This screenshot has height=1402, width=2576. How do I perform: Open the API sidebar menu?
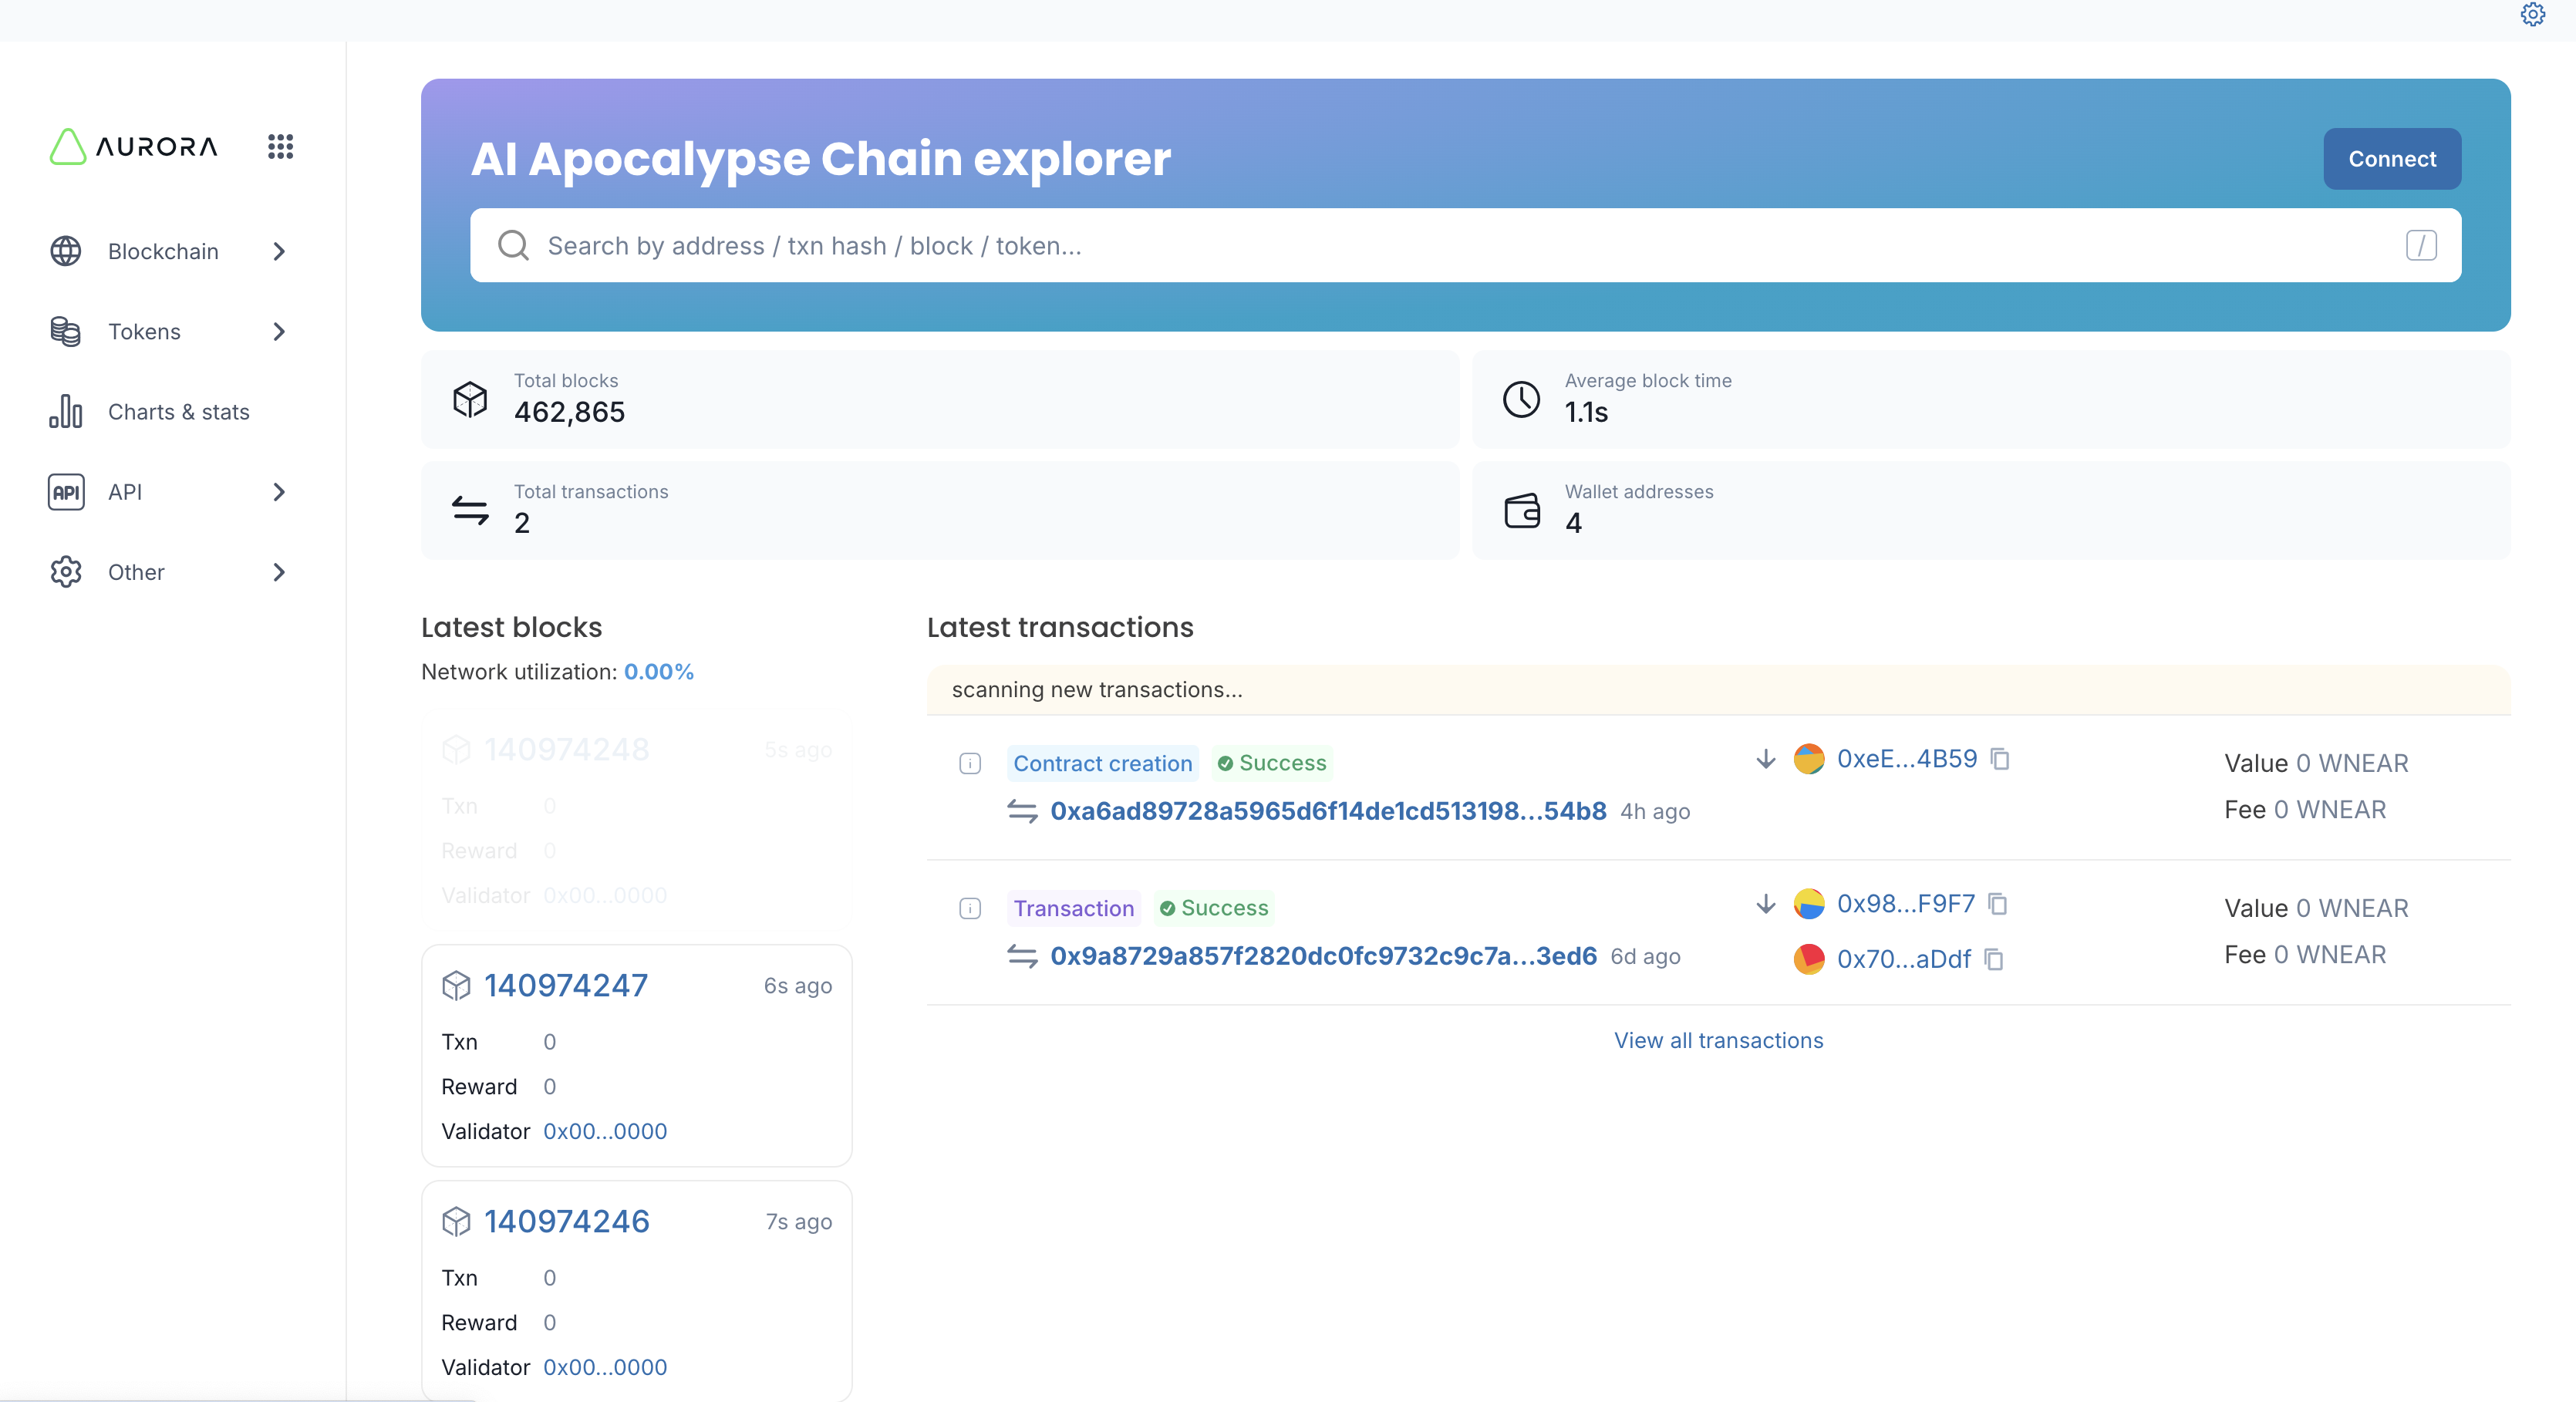pyautogui.click(x=125, y=492)
